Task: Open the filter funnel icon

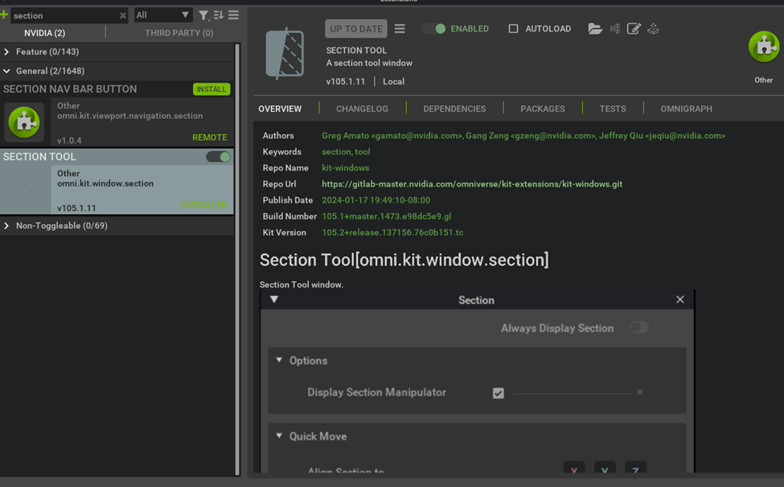Action: click(x=203, y=15)
